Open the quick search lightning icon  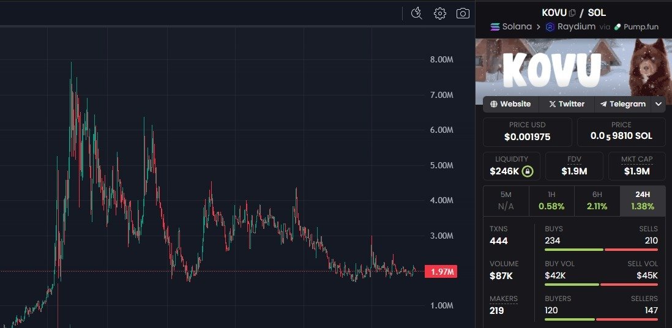[x=417, y=13]
